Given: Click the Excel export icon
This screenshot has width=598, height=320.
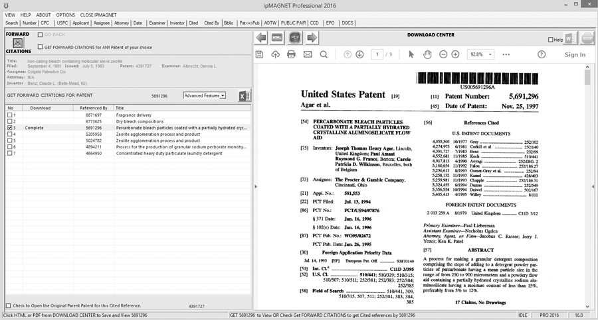Looking at the screenshot, I should [x=244, y=96].
